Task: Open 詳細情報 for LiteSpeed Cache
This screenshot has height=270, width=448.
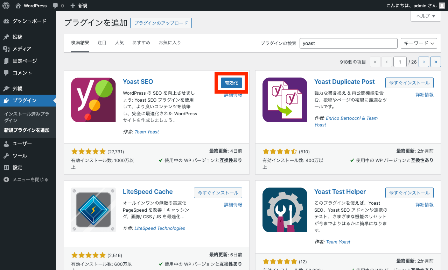Action: (233, 205)
